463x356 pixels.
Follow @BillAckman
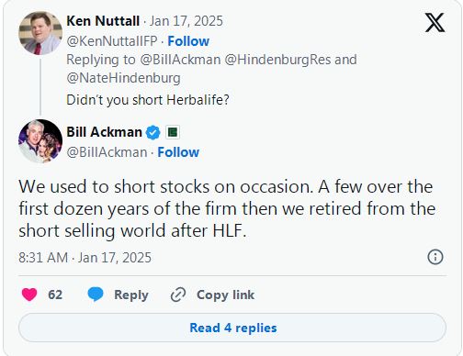[178, 152]
